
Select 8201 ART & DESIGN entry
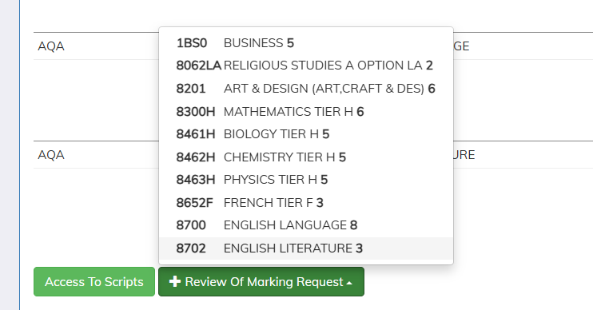(x=306, y=89)
